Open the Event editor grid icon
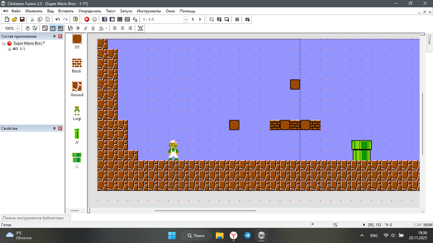 pyautogui.click(x=120, y=19)
